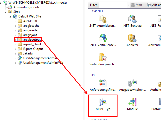
Task: Select the Anwendungspools label
Action: coord(26,7)
